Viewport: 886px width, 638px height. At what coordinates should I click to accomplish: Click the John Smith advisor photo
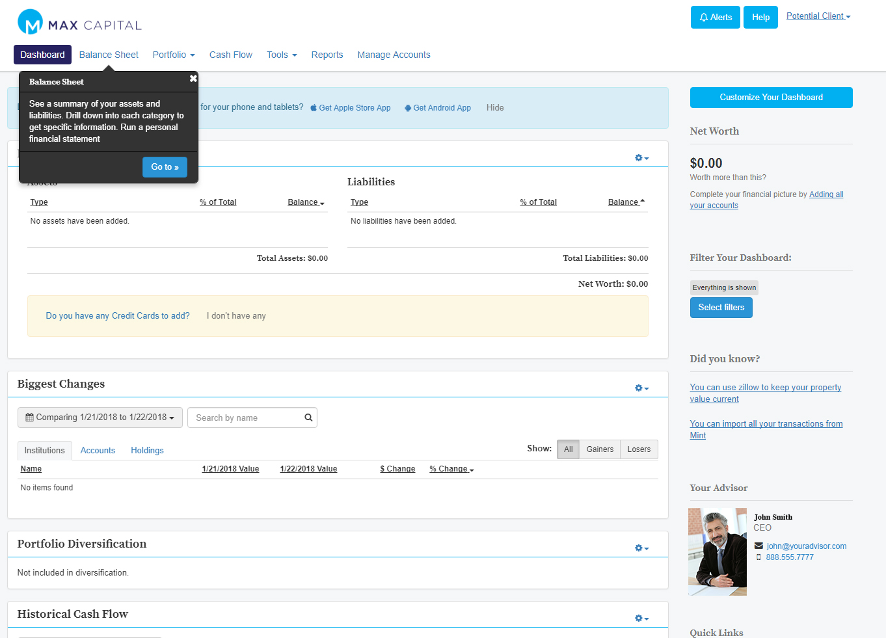[x=718, y=552]
